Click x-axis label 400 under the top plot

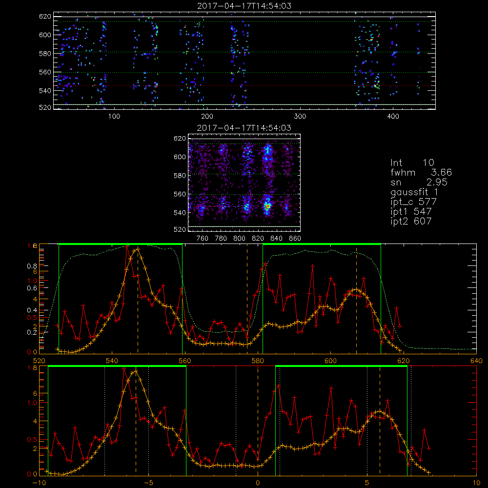click(393, 117)
